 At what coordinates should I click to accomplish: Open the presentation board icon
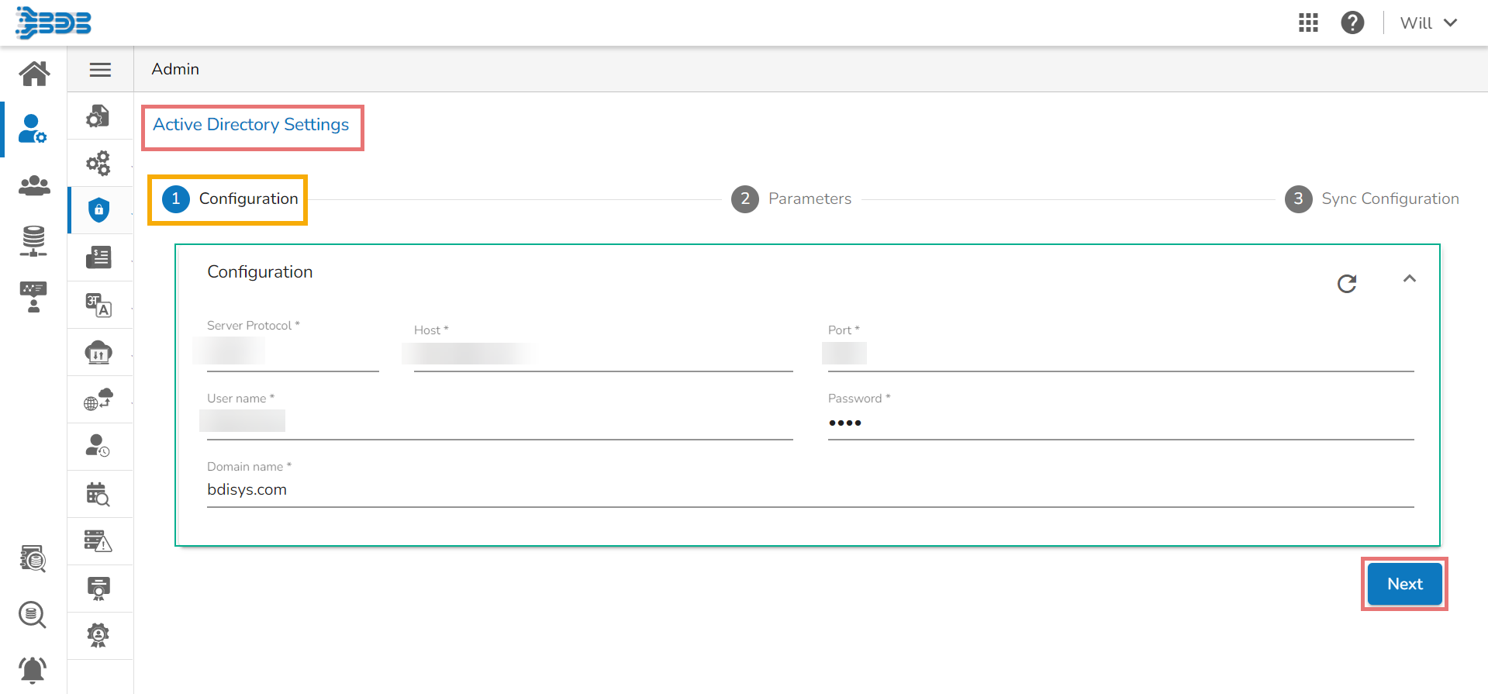[33, 297]
